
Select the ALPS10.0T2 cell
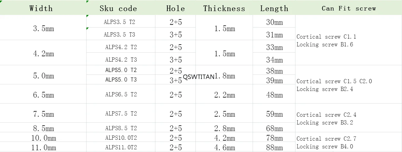tap(121, 138)
